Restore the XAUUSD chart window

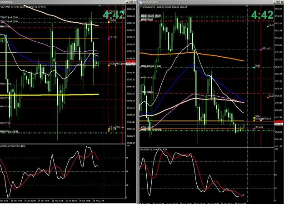[278, 2]
